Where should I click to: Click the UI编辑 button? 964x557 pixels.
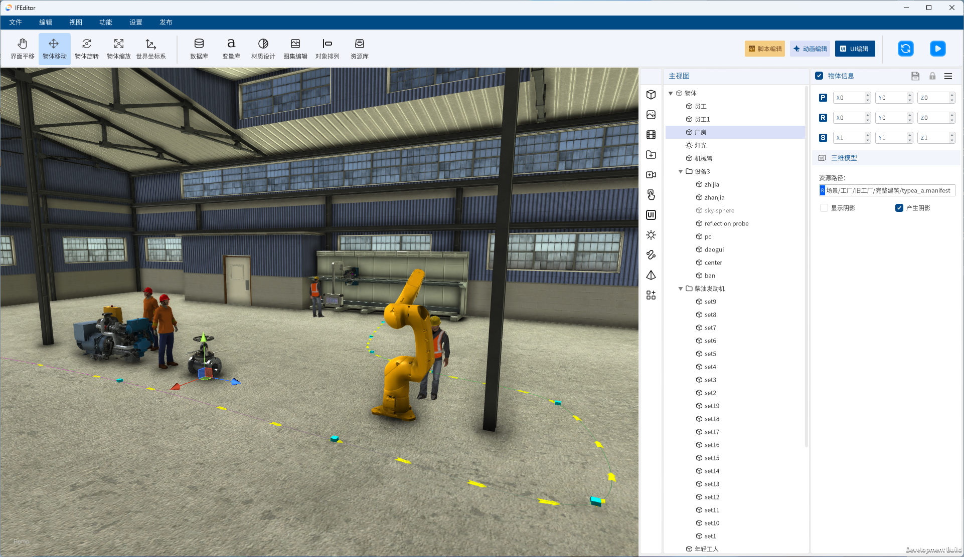coord(855,49)
